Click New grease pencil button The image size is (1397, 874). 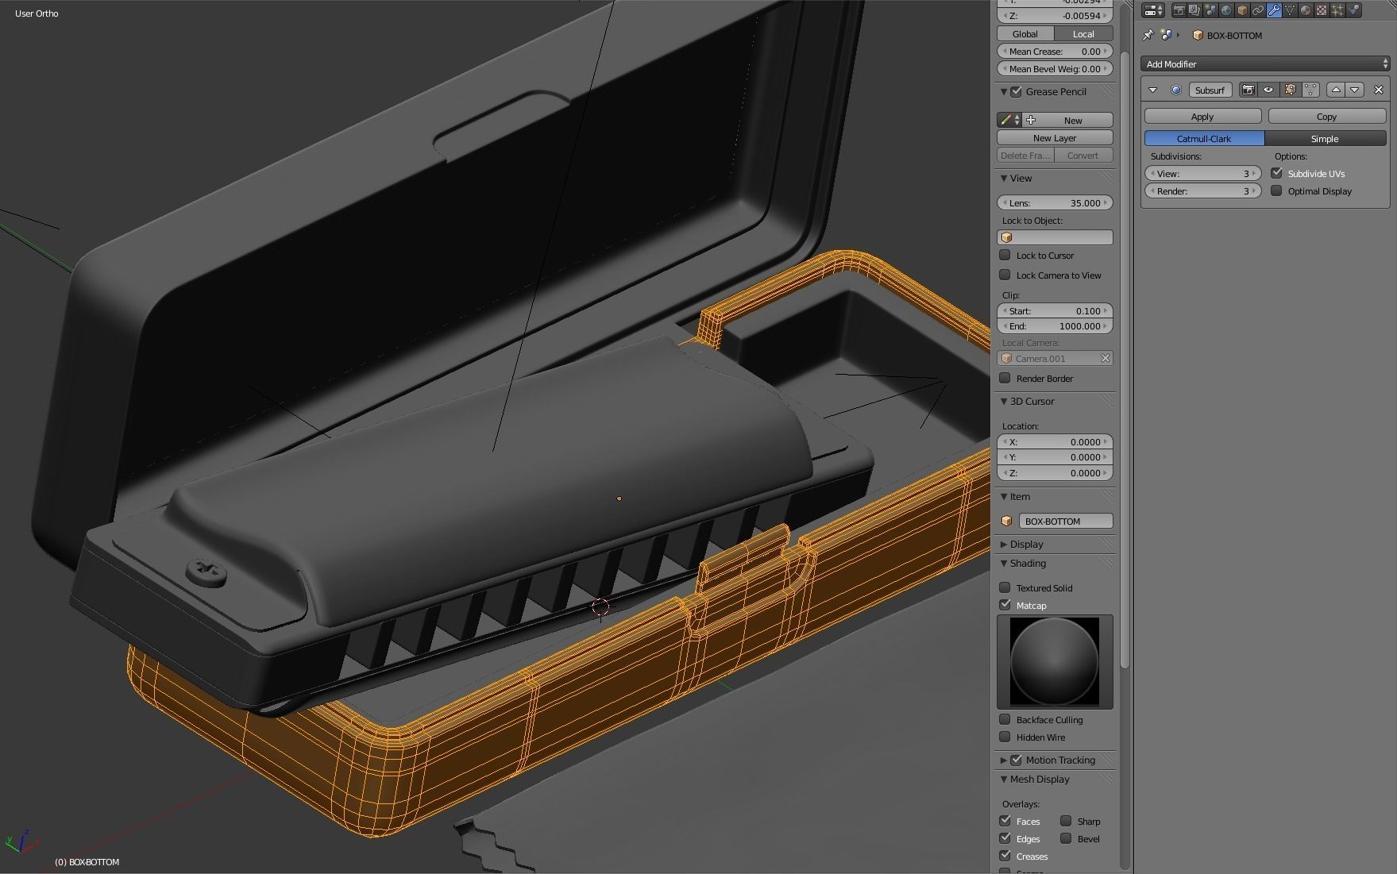pos(1068,120)
